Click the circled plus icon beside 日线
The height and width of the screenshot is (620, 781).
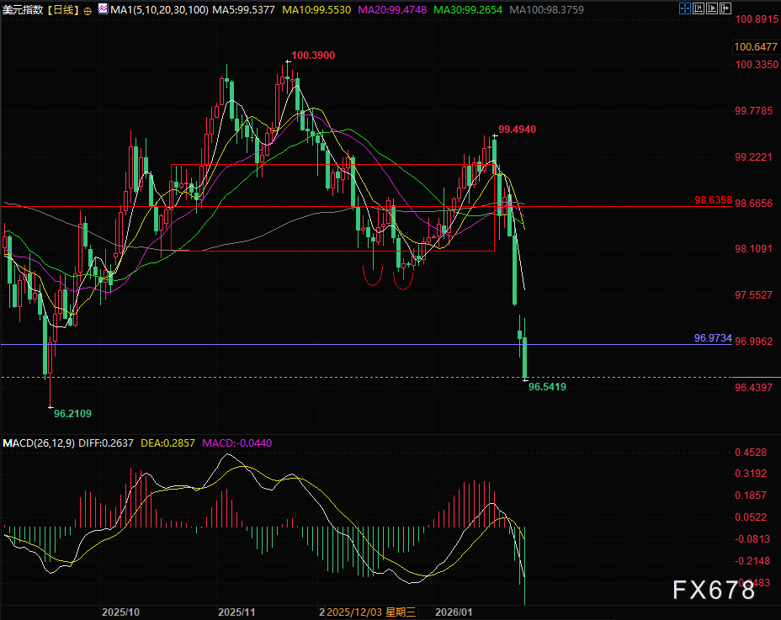88,11
